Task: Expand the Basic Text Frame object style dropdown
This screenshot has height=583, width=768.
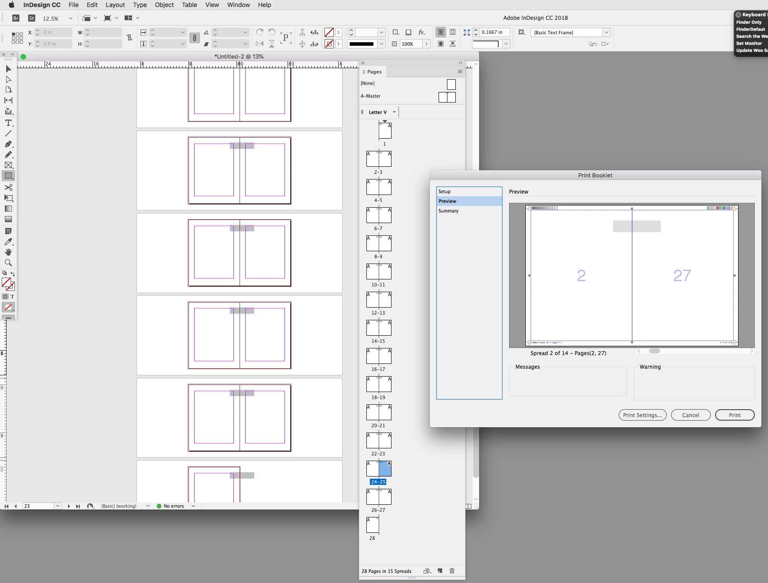Action: (606, 33)
